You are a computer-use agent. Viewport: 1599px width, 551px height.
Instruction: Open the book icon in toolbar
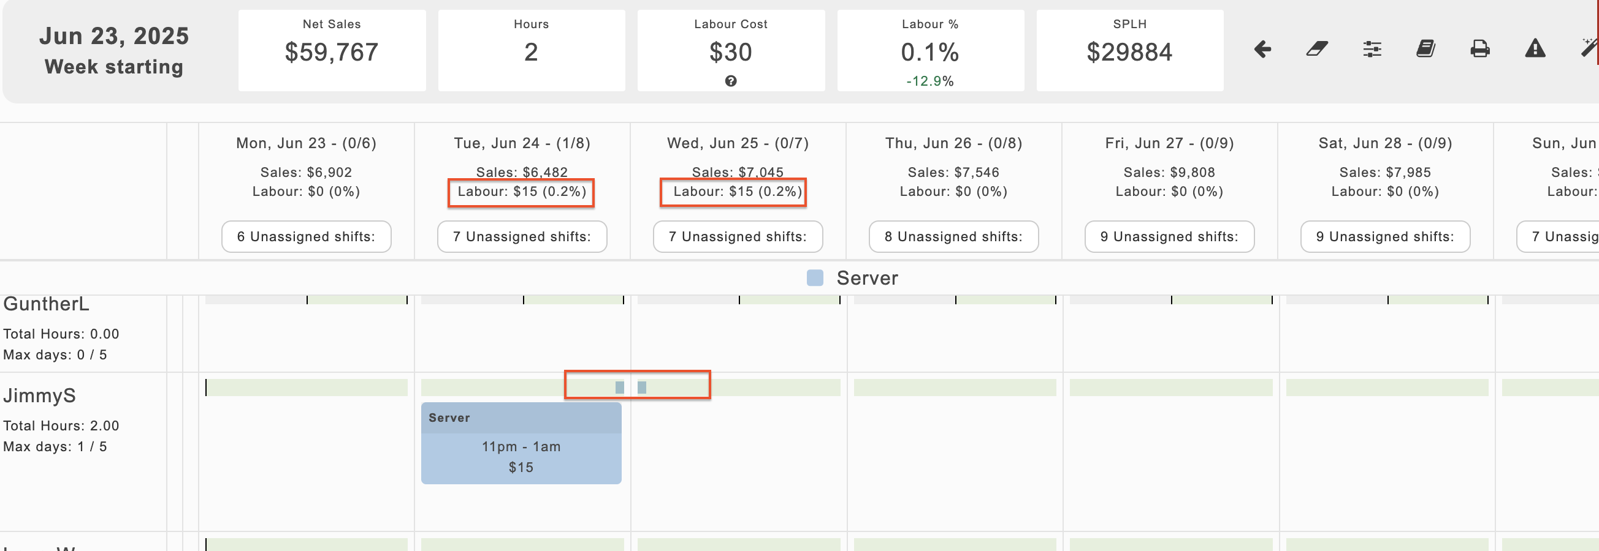[1425, 49]
